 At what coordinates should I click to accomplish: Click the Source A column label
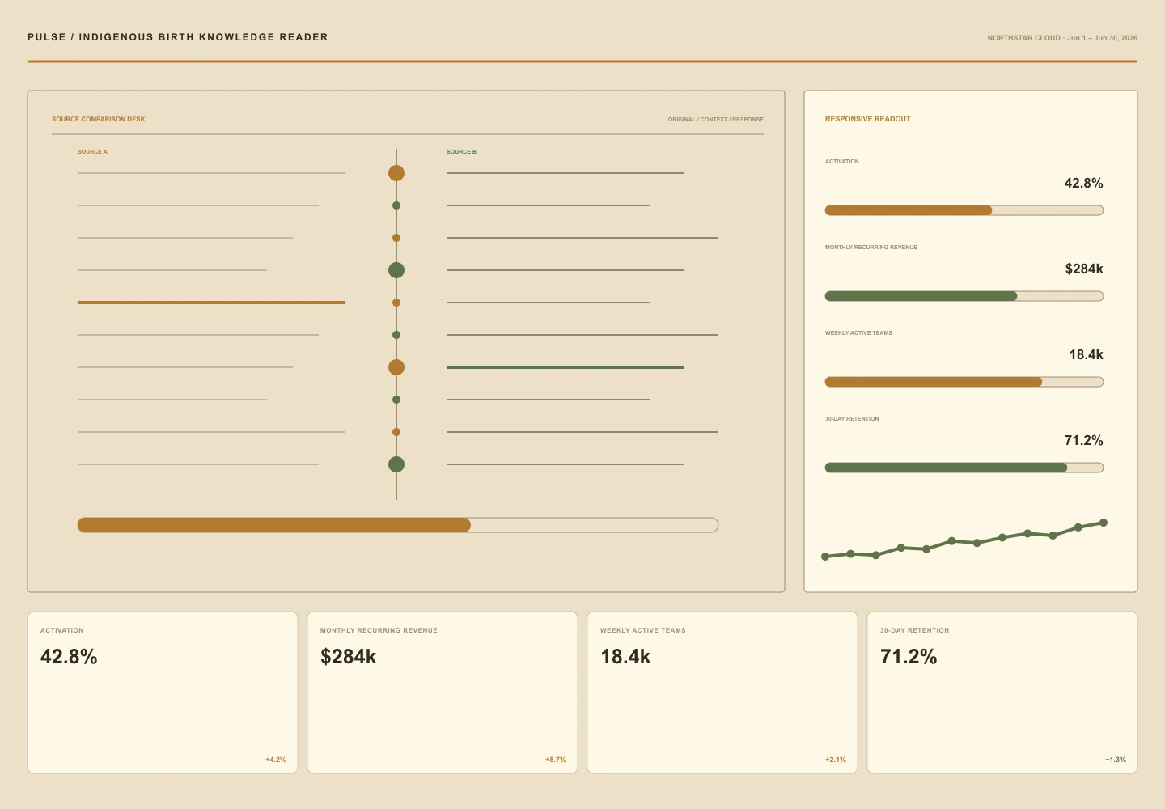(x=92, y=152)
